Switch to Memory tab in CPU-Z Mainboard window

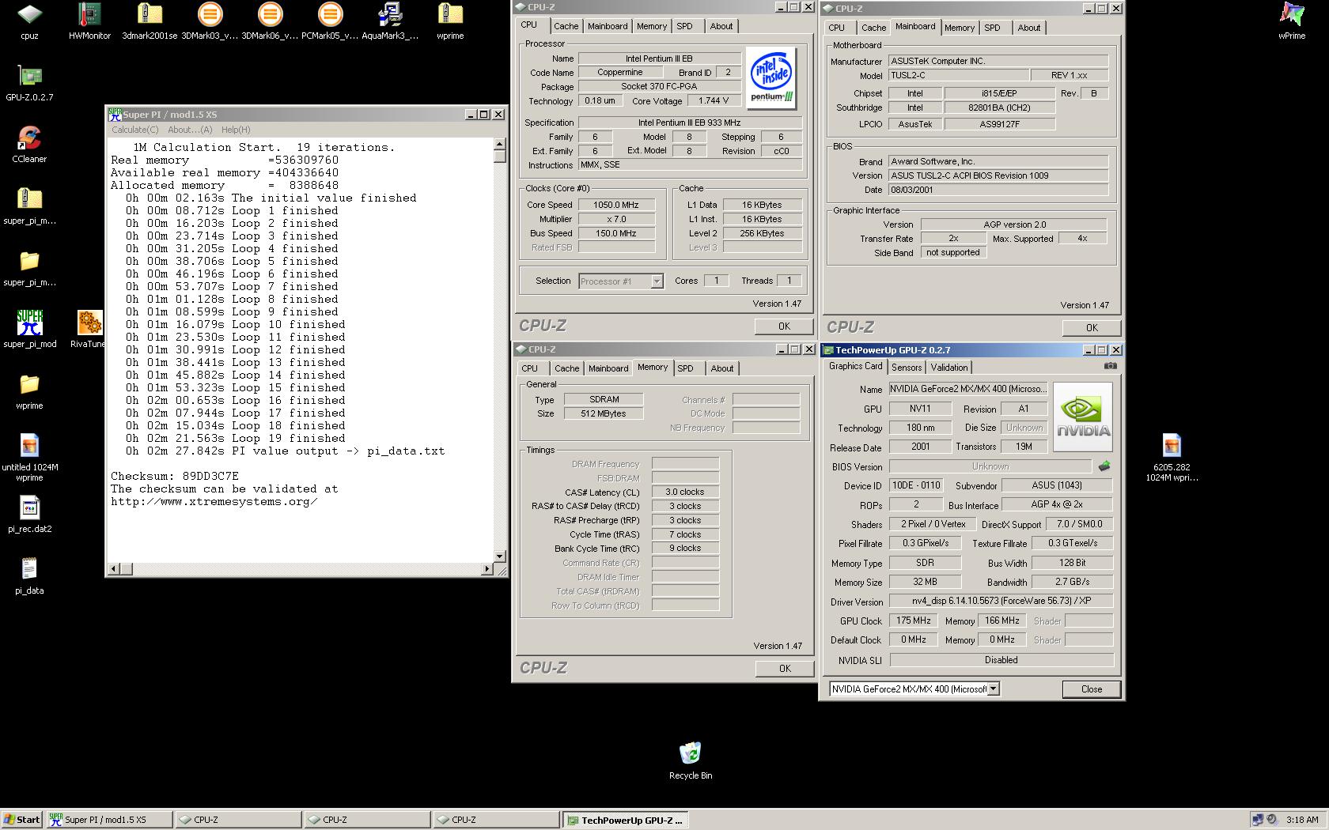coord(959,28)
